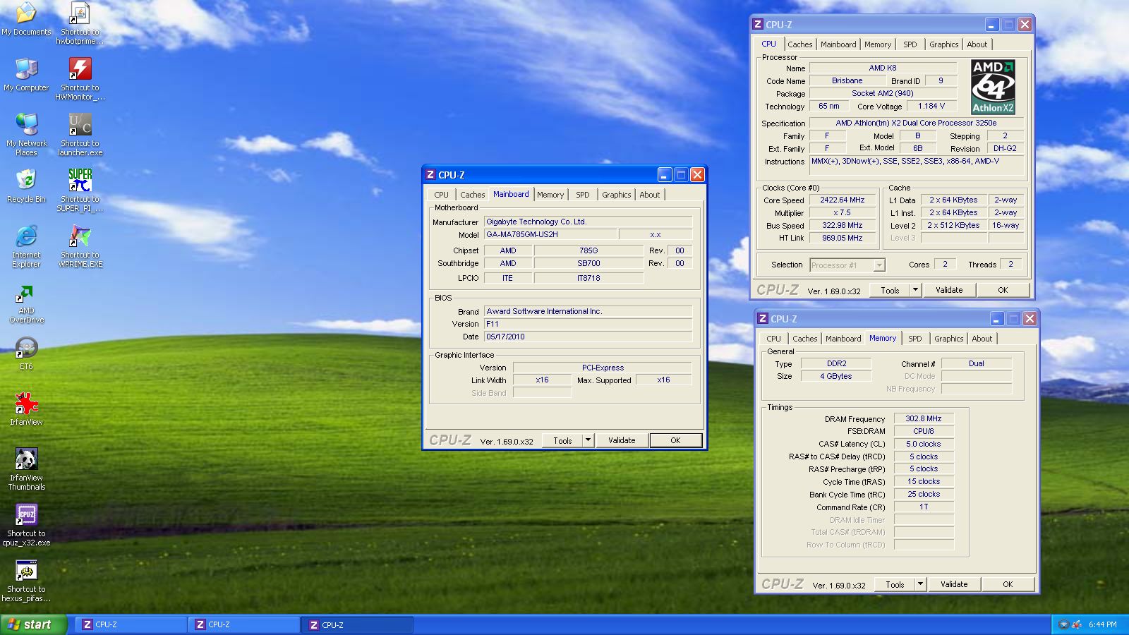
Task: Open the Processor #1 selection dropdown
Action: (847, 265)
